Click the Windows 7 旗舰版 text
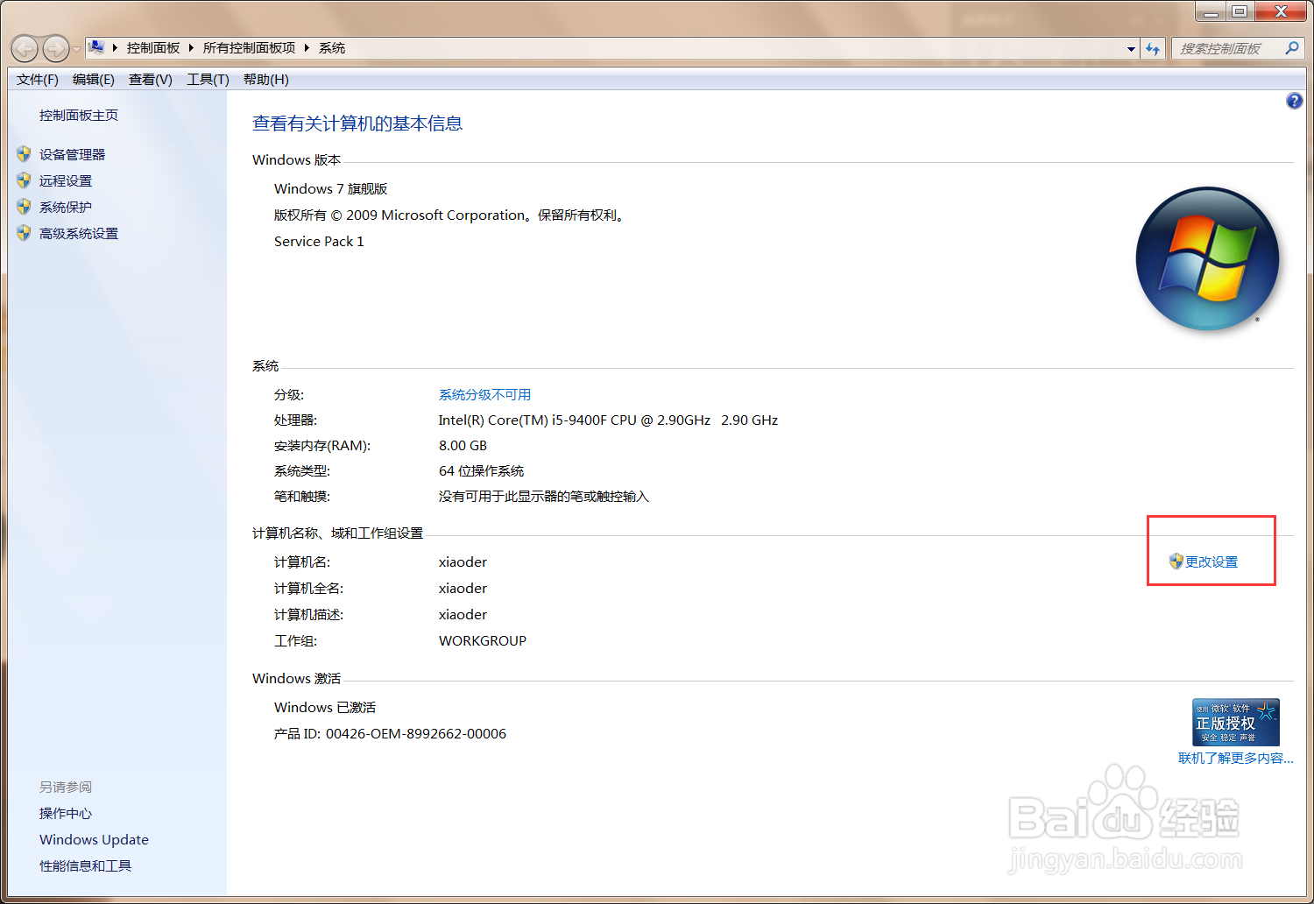Screen dimensions: 1314x904 click(x=330, y=189)
